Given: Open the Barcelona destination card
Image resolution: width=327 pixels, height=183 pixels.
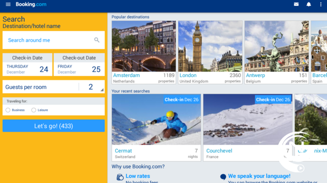Looking at the screenshot, I should point(319,52).
